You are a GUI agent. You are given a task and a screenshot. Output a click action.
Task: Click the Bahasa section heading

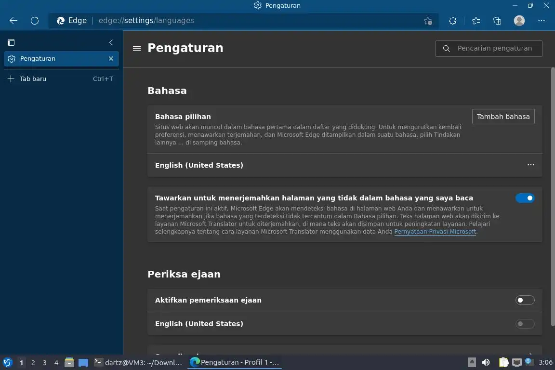coord(167,91)
